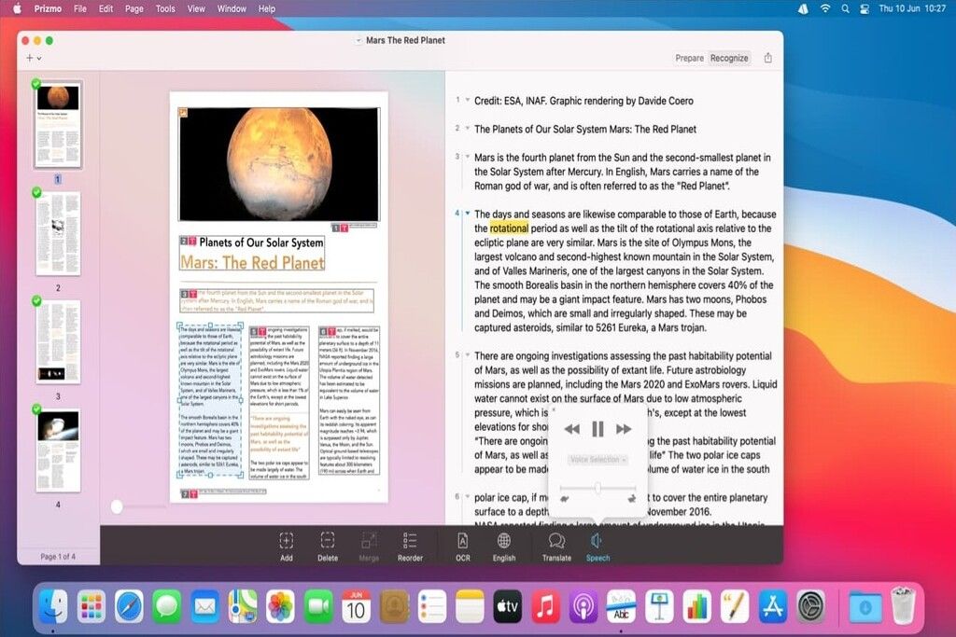
Task: Rewind speech playback
Action: pos(572,429)
